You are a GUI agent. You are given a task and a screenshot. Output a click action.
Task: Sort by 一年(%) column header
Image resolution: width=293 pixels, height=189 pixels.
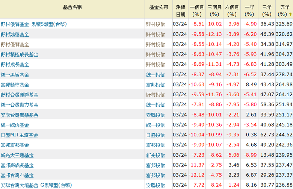249,11
